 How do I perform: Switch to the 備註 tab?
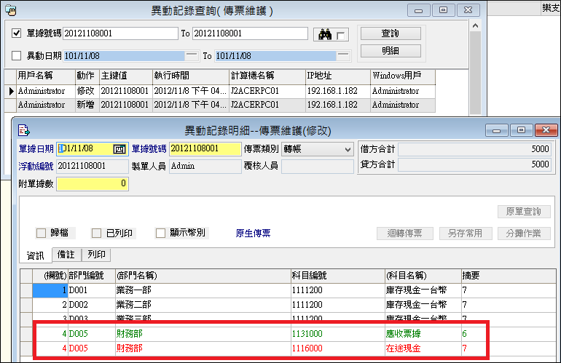tap(66, 255)
